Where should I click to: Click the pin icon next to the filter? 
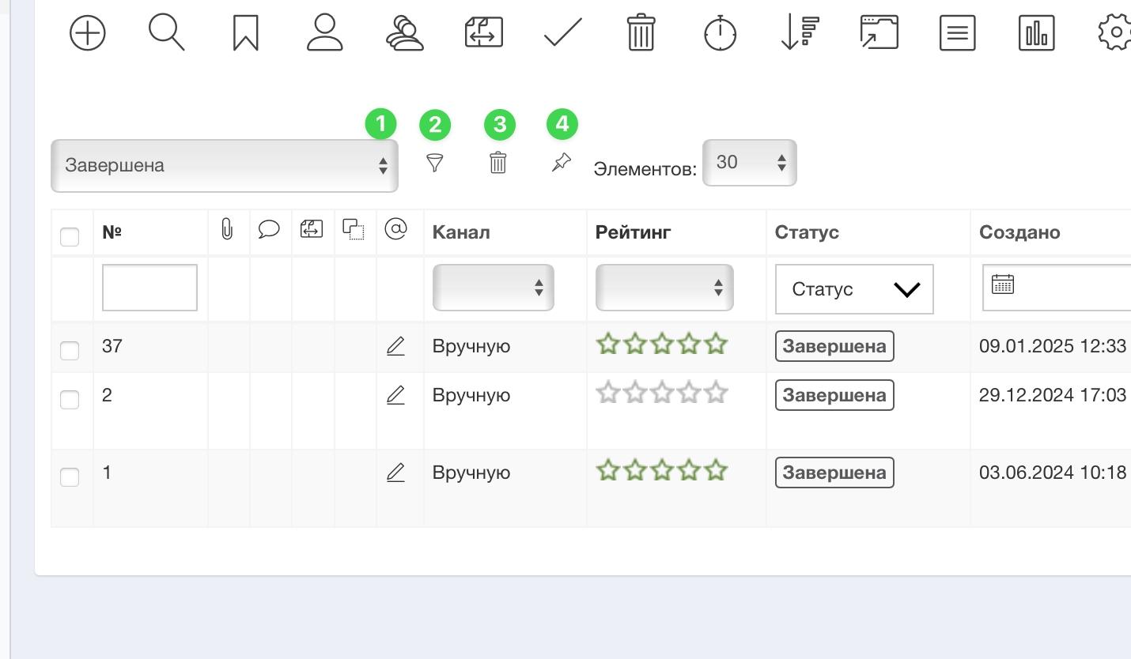pyautogui.click(x=561, y=163)
